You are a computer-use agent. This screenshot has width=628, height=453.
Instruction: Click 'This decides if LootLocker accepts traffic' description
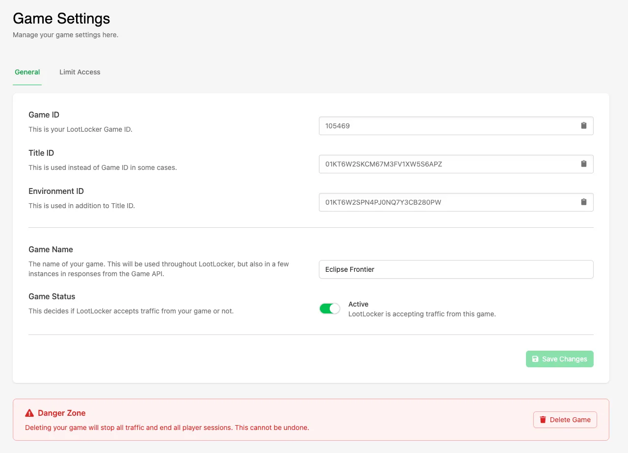(131, 311)
